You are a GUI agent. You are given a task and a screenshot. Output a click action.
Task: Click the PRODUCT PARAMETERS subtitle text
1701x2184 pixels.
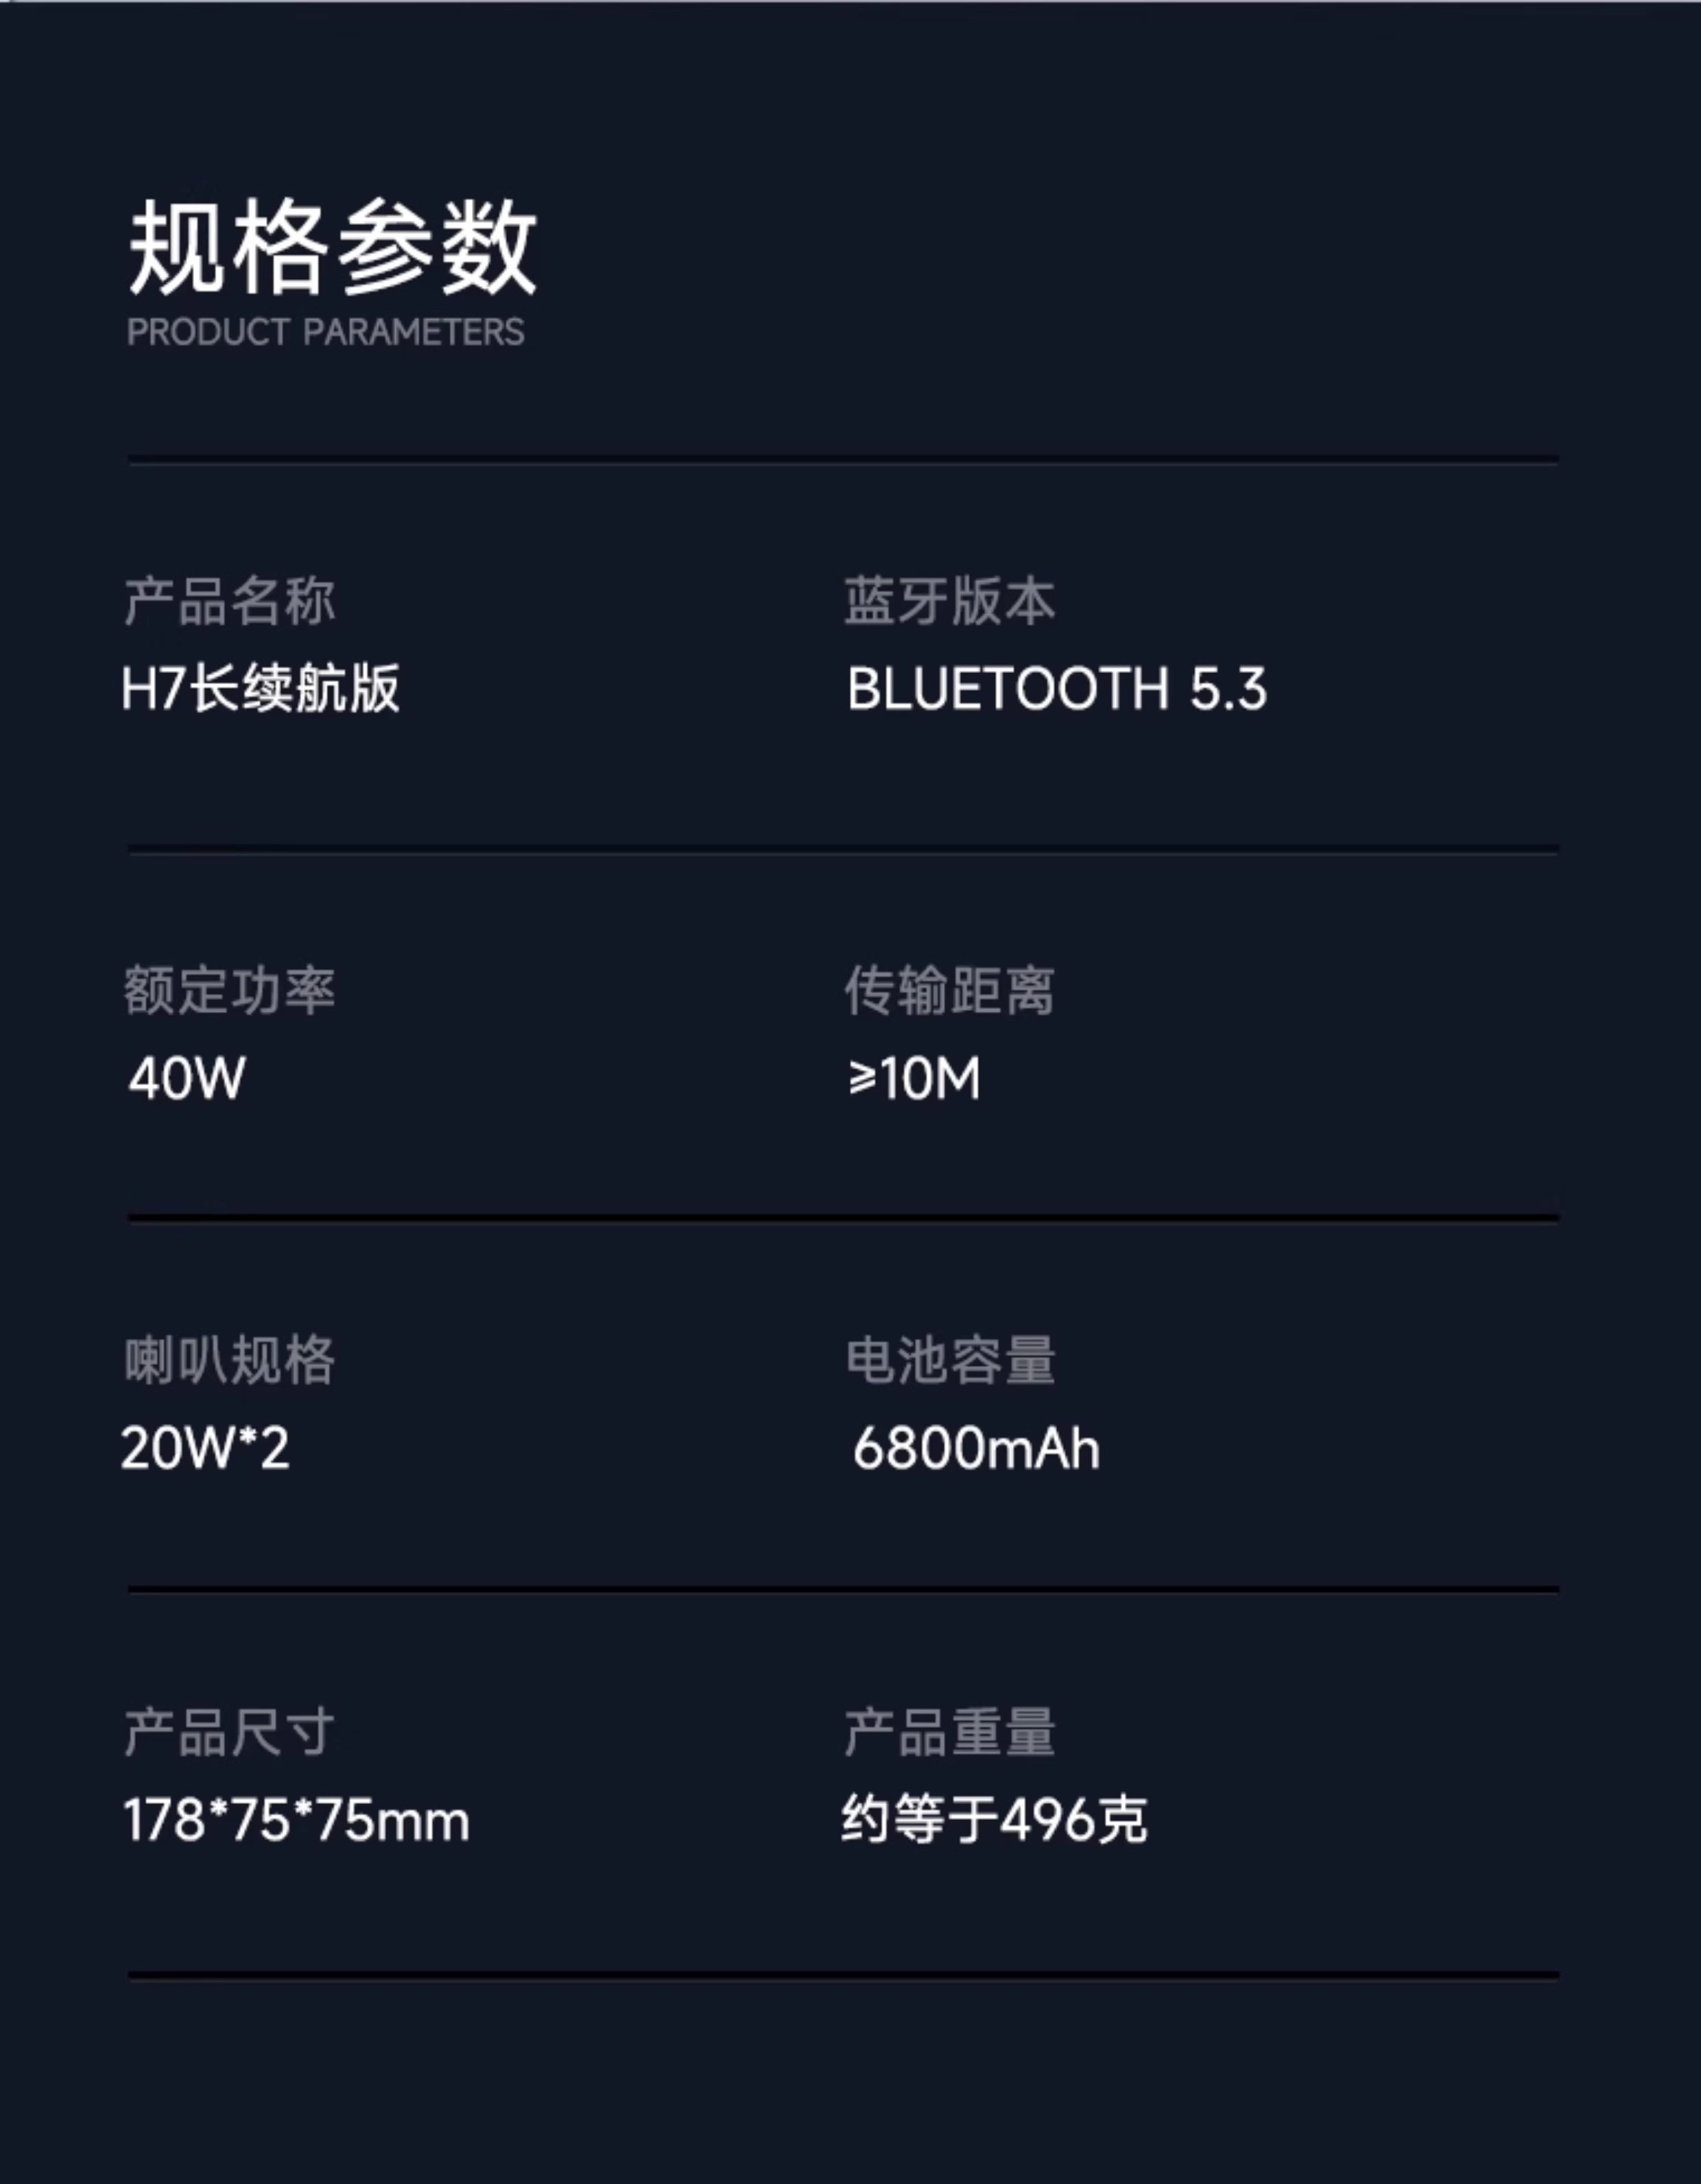(x=325, y=332)
